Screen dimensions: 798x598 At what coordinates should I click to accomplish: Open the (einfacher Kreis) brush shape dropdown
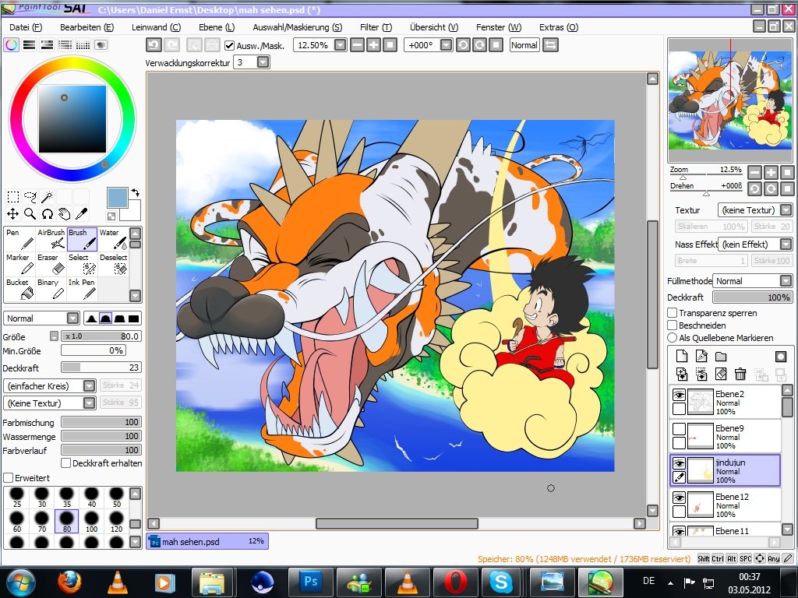point(89,386)
